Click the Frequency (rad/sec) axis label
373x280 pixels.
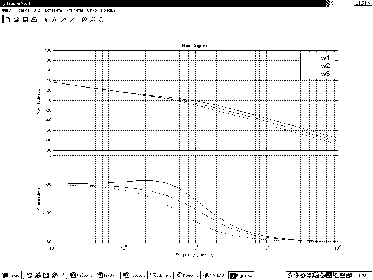195,255
